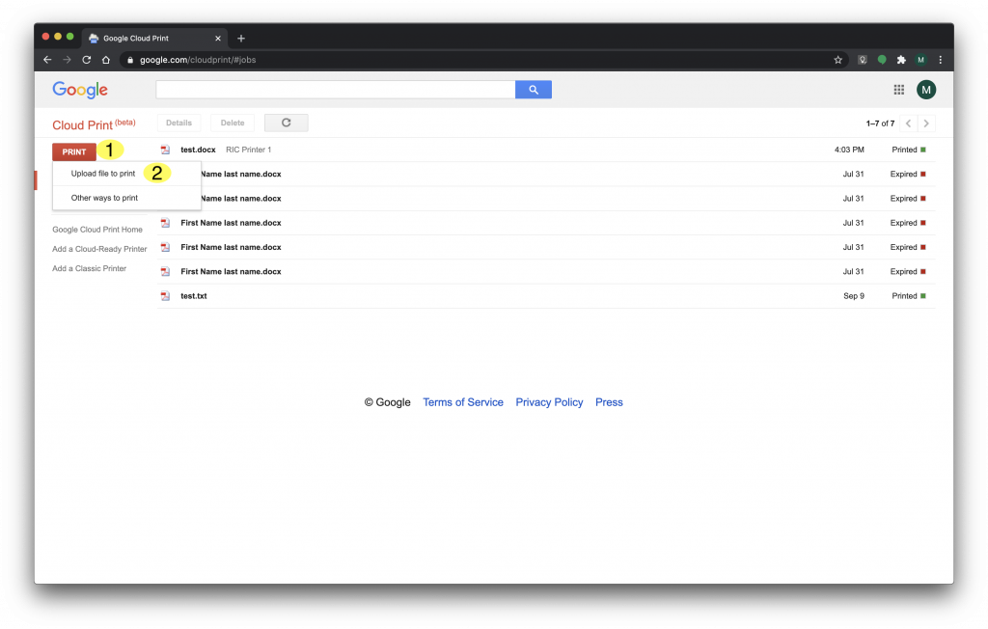Go to previous page of jobs
This screenshot has height=629, width=988.
click(x=908, y=123)
